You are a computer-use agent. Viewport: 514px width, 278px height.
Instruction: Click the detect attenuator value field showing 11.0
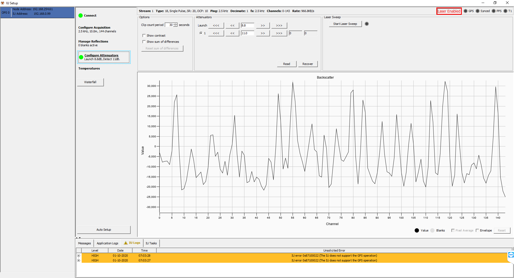pyautogui.click(x=247, y=33)
